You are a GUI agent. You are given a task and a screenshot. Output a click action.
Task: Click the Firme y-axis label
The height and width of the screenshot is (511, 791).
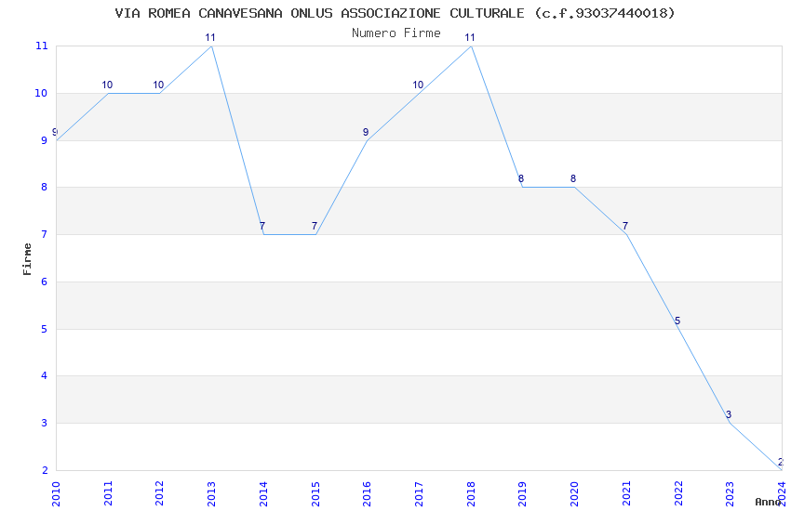click(x=27, y=259)
